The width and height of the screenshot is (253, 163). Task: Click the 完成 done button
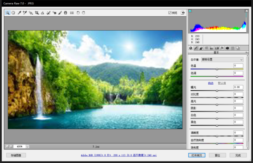click(238, 155)
